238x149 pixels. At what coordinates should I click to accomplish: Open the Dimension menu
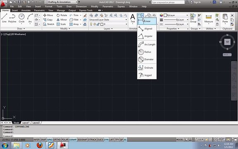click(x=81, y=7)
